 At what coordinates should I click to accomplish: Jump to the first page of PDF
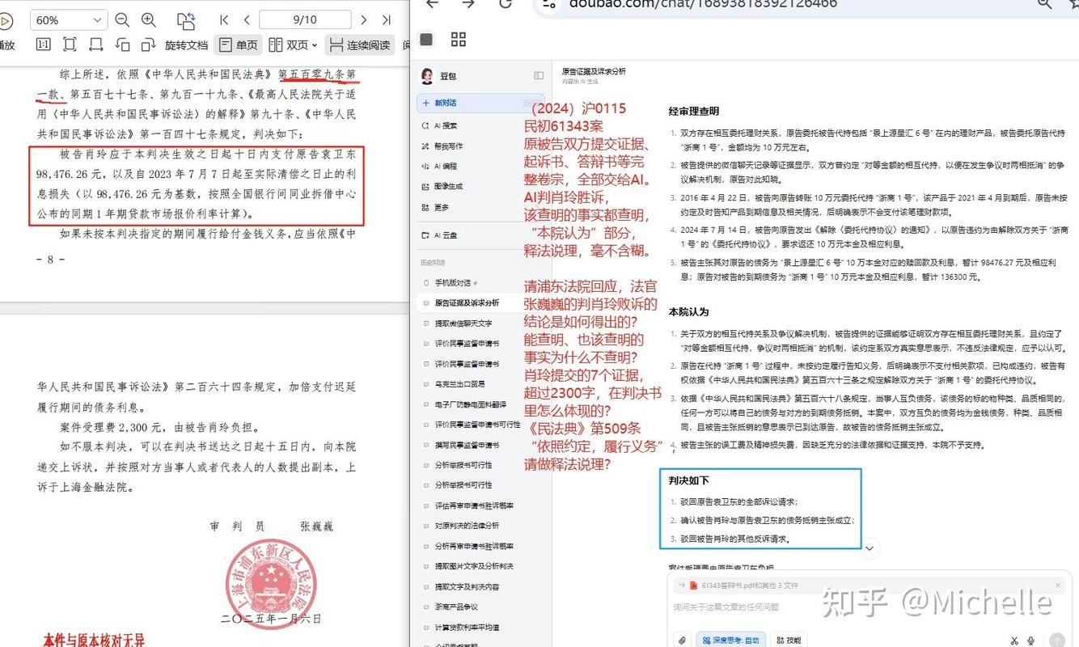click(224, 20)
